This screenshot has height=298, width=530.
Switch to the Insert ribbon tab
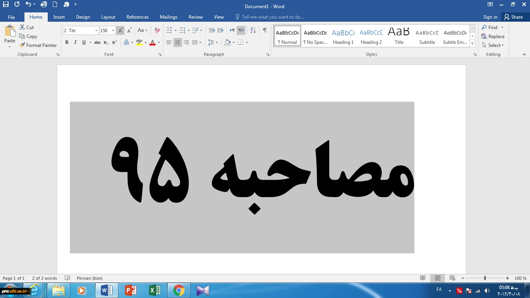(59, 17)
